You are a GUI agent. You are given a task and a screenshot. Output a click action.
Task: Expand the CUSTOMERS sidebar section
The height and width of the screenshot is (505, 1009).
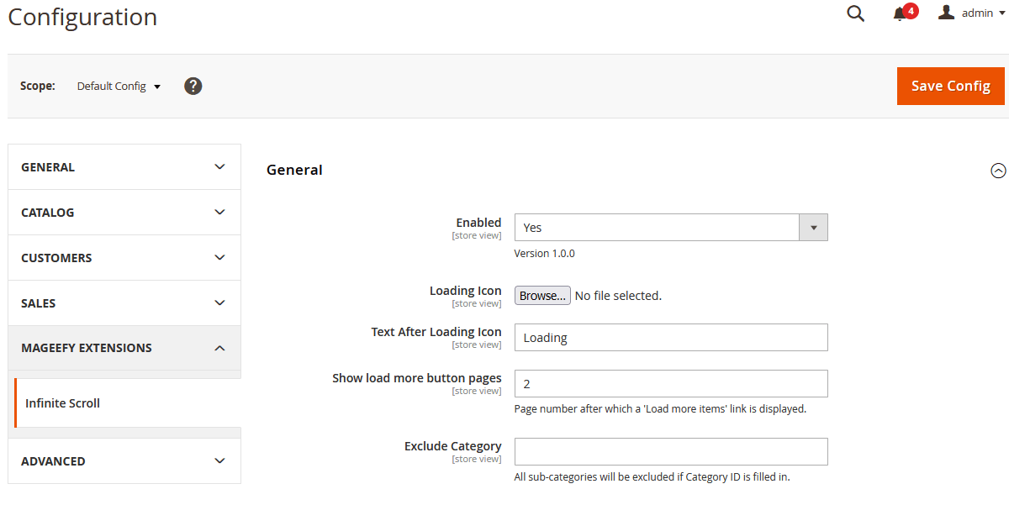[x=124, y=258]
